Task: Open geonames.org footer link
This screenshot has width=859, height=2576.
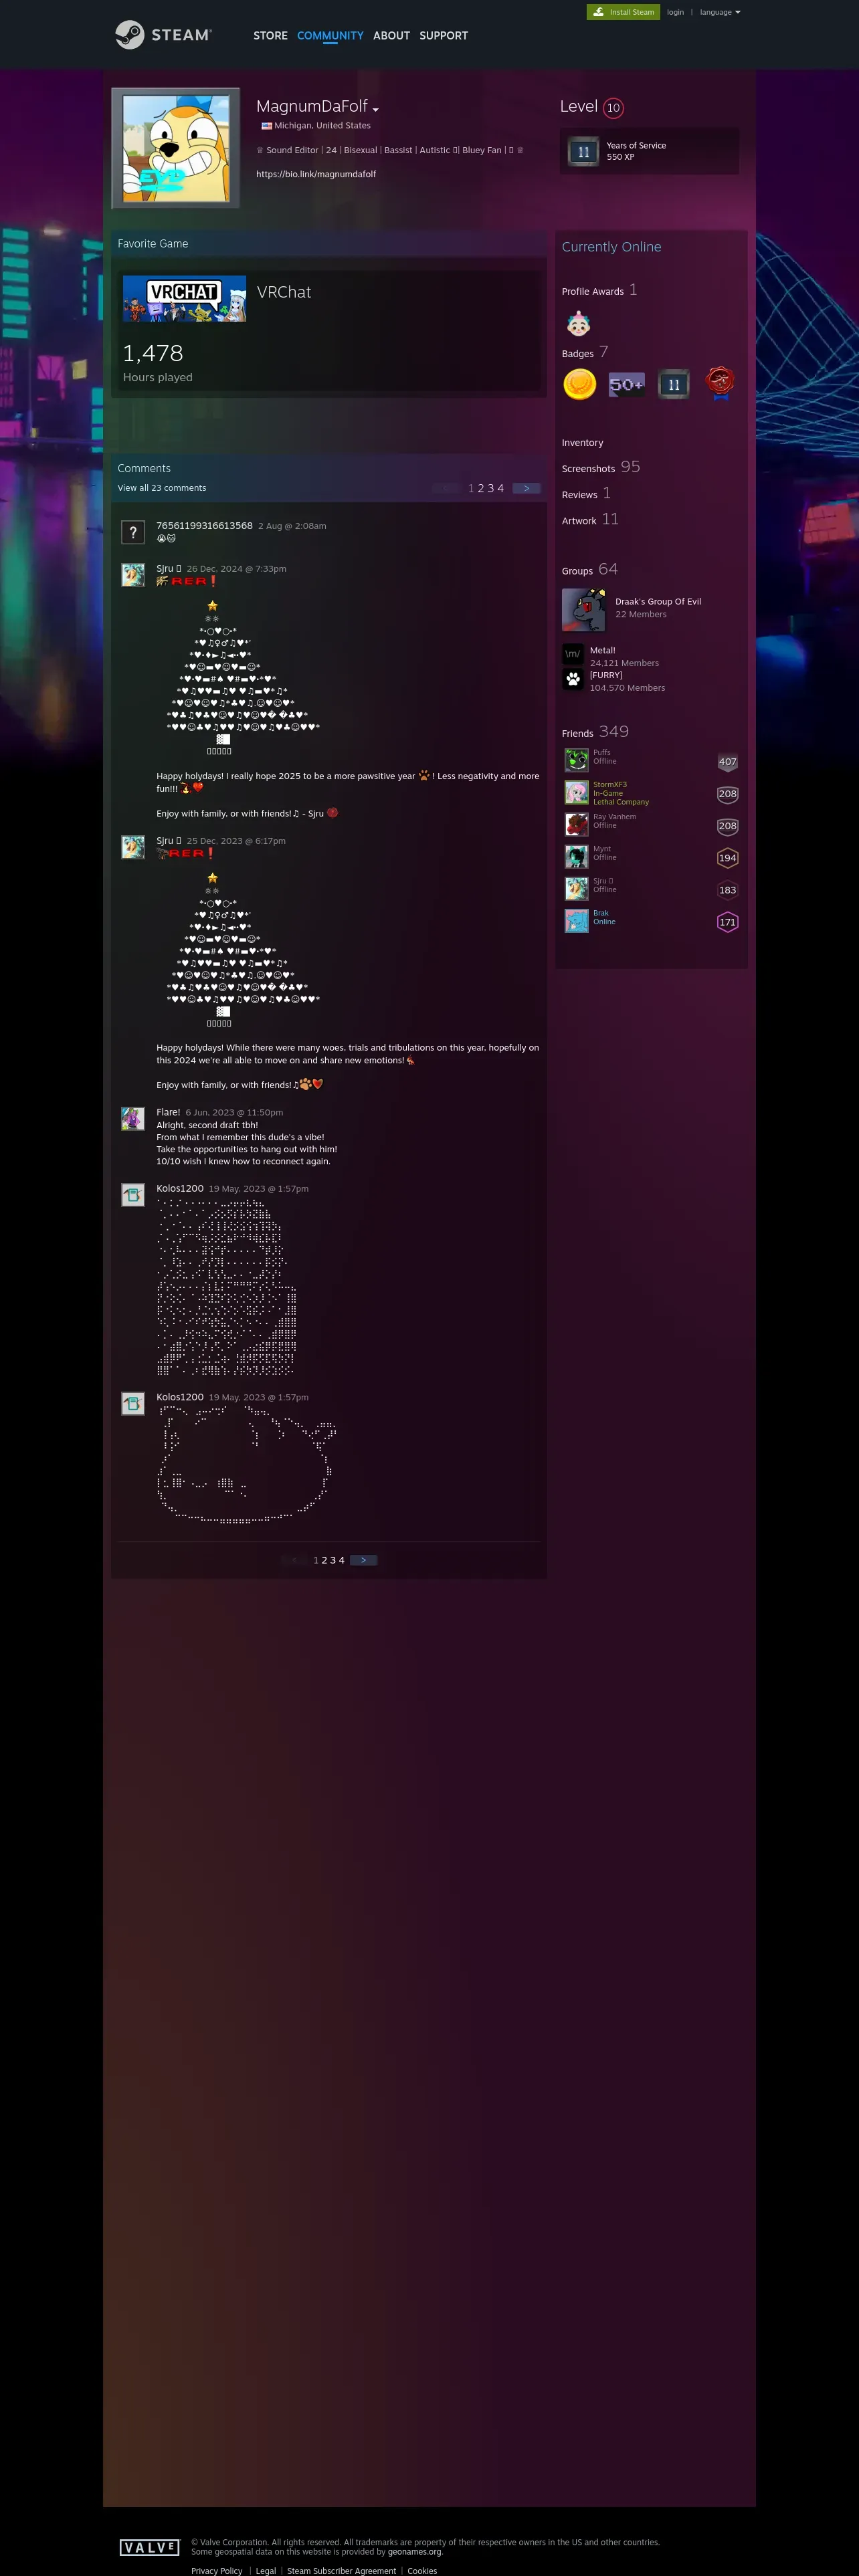Action: (x=414, y=2551)
